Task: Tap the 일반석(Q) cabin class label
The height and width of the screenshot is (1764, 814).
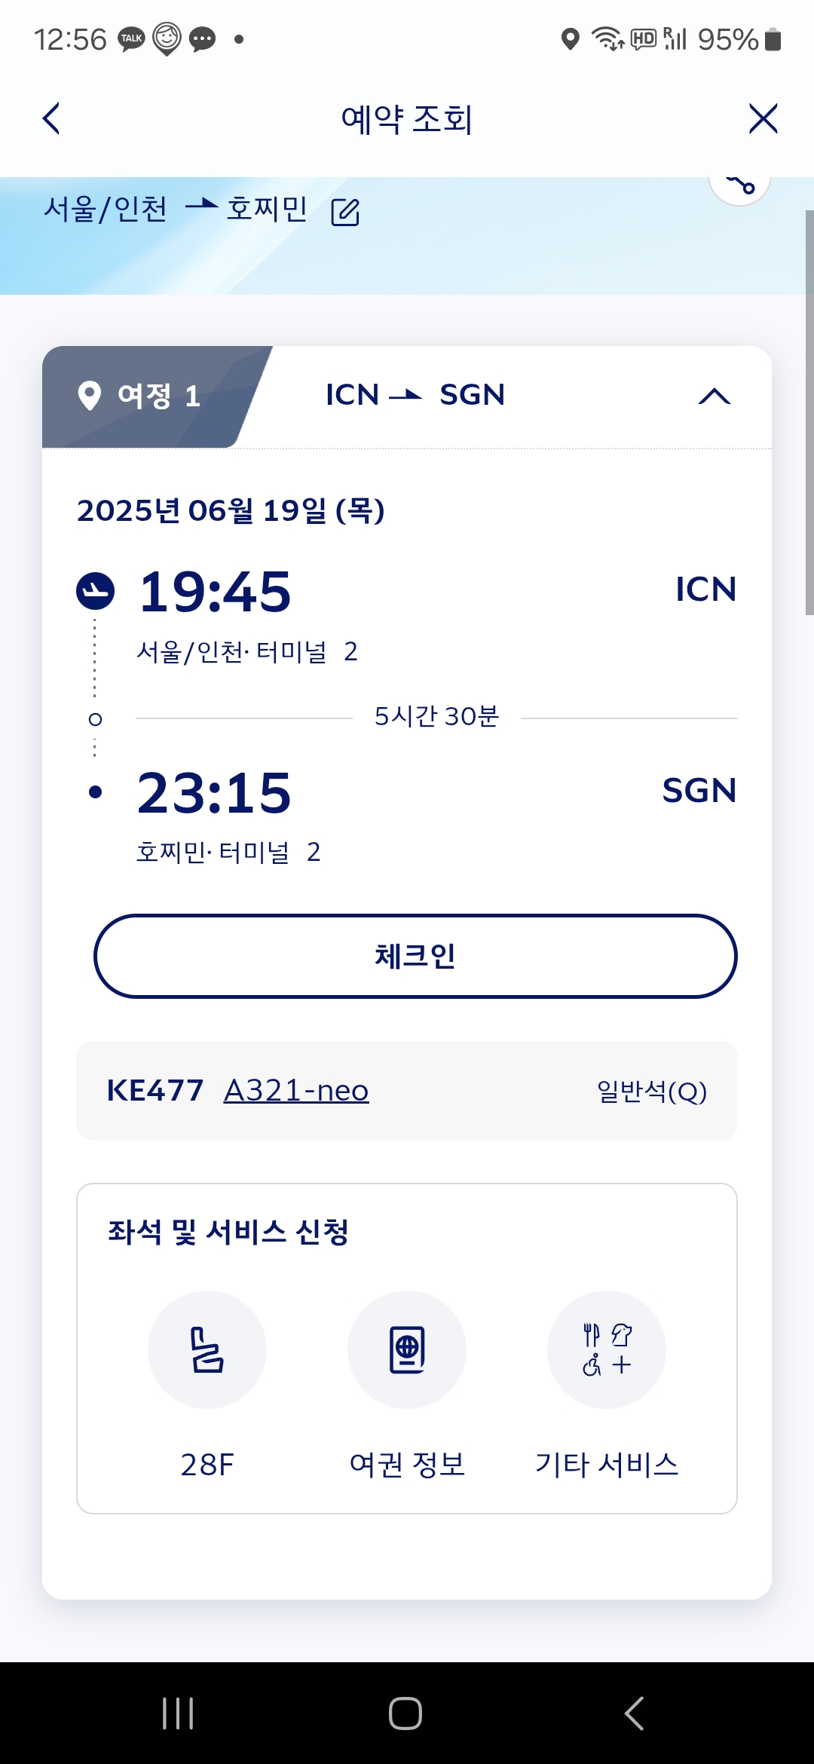Action: click(x=652, y=1091)
